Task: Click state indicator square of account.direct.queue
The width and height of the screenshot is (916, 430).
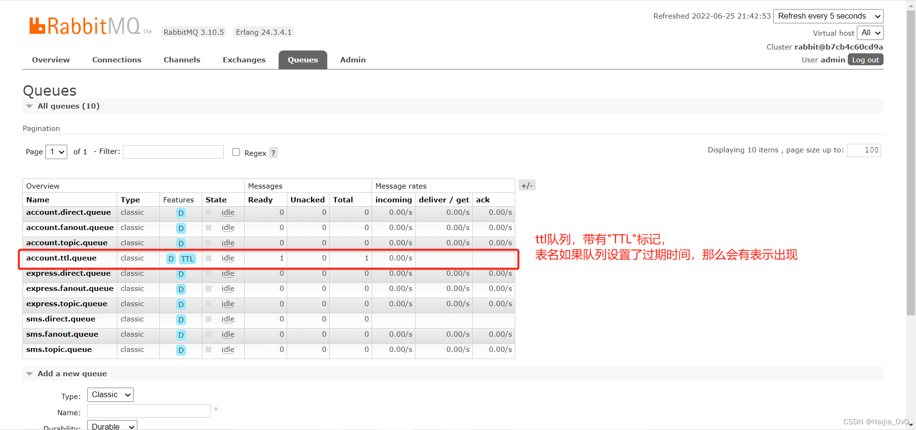Action: click(x=208, y=212)
